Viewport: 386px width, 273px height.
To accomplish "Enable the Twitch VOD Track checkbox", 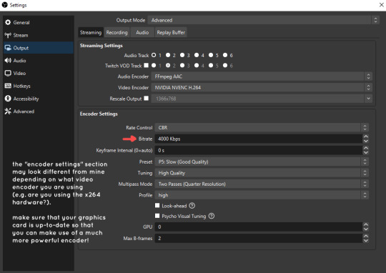I will click(x=147, y=65).
